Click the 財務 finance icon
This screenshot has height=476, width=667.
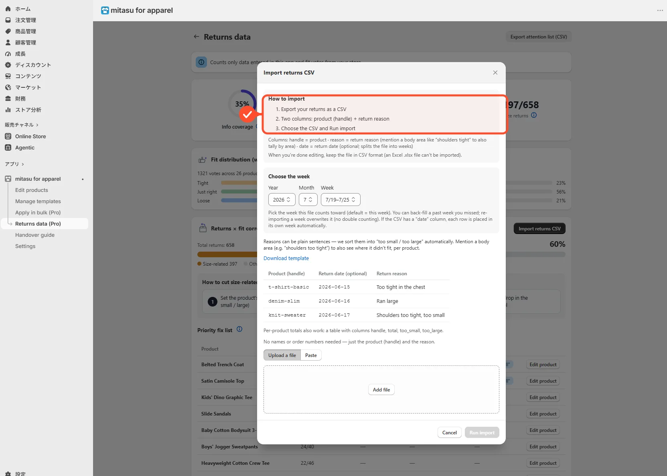click(8, 99)
